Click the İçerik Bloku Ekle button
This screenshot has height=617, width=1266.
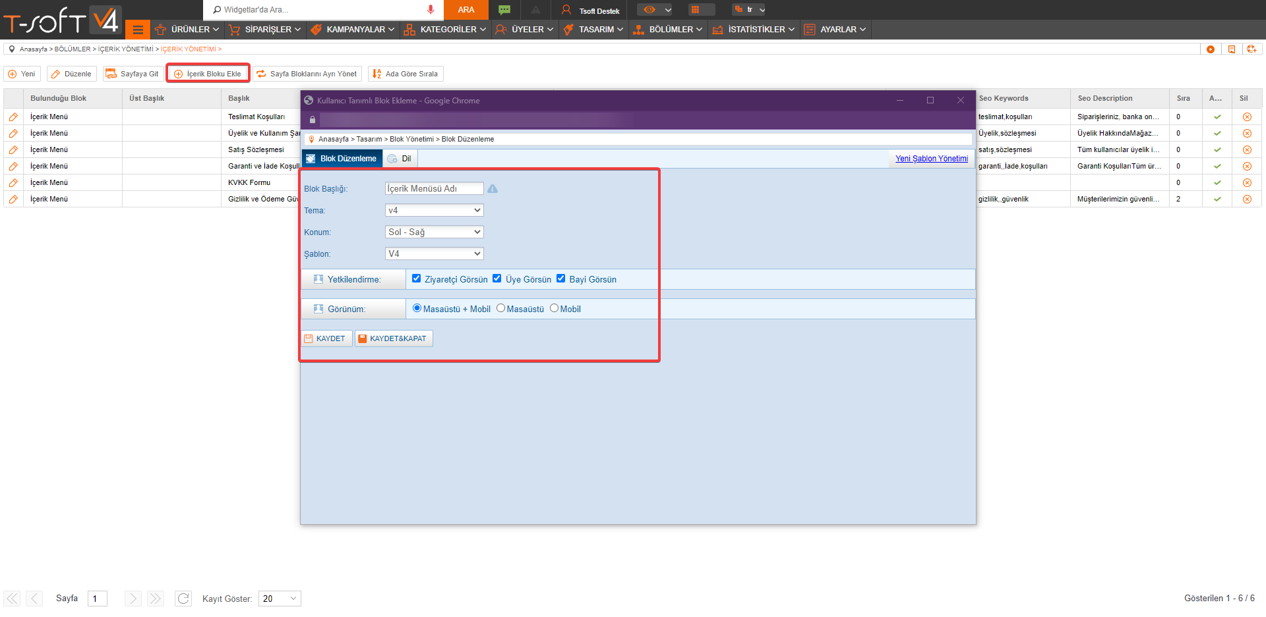[208, 74]
